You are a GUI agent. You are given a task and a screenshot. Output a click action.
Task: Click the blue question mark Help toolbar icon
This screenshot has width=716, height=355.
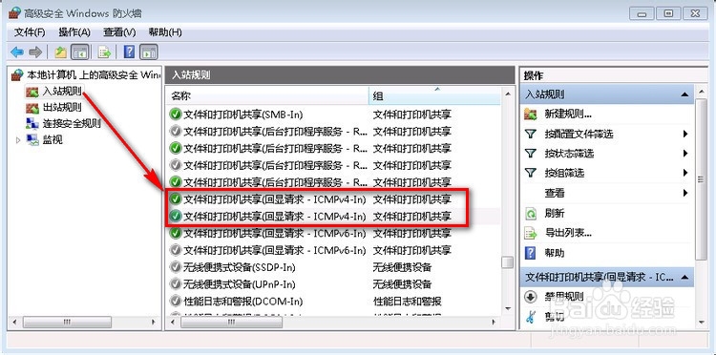129,52
